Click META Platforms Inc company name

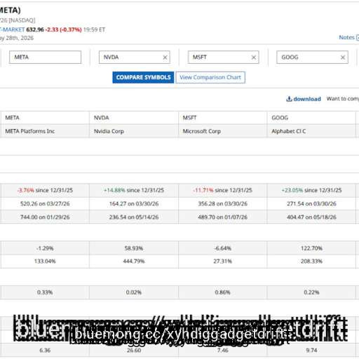30,131
